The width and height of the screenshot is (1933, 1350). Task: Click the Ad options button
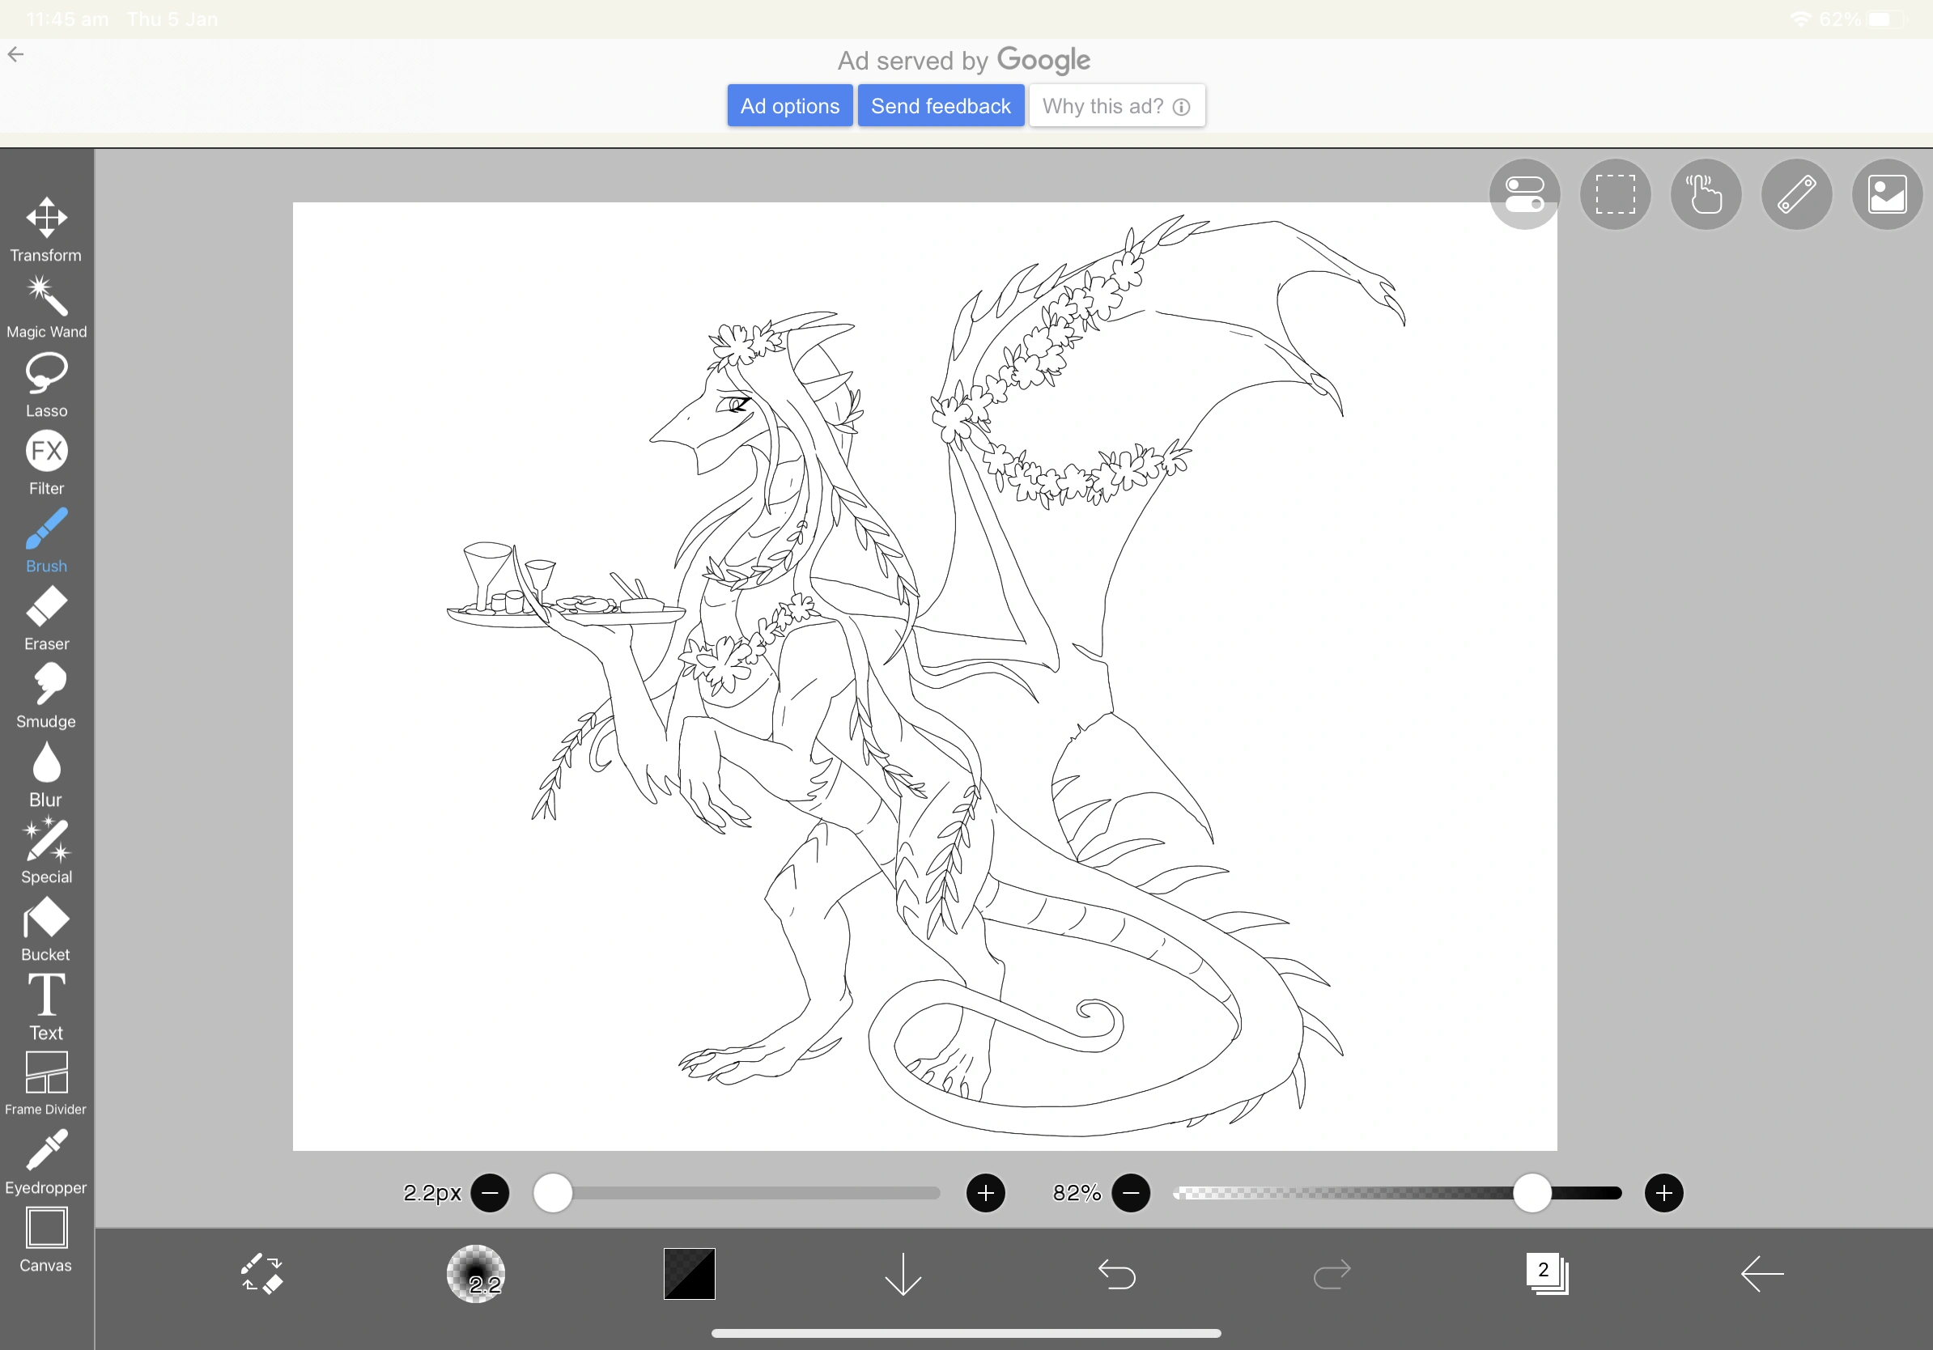pyautogui.click(x=789, y=105)
